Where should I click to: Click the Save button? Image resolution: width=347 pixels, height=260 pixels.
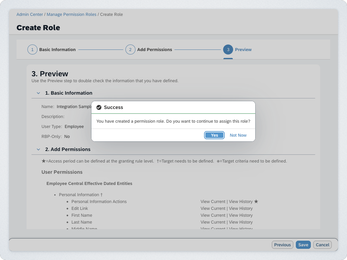(303, 245)
